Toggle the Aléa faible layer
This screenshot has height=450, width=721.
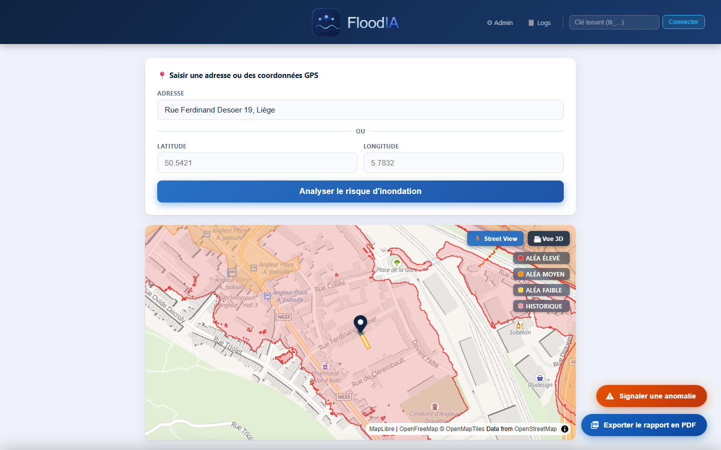click(x=541, y=290)
